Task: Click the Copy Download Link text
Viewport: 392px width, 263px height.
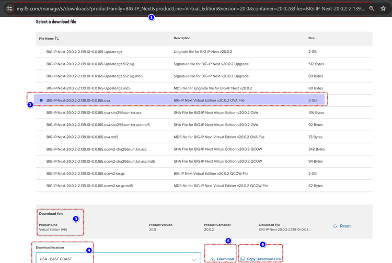Action: tap(264, 259)
